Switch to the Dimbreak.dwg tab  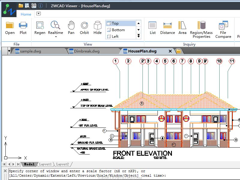87,51
